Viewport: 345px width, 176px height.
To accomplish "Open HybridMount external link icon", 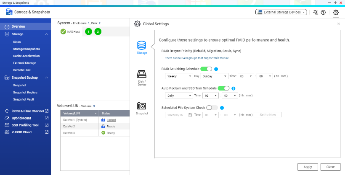I will click(47, 118).
